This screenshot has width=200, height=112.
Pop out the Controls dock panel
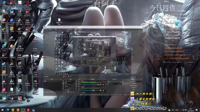[141, 79]
